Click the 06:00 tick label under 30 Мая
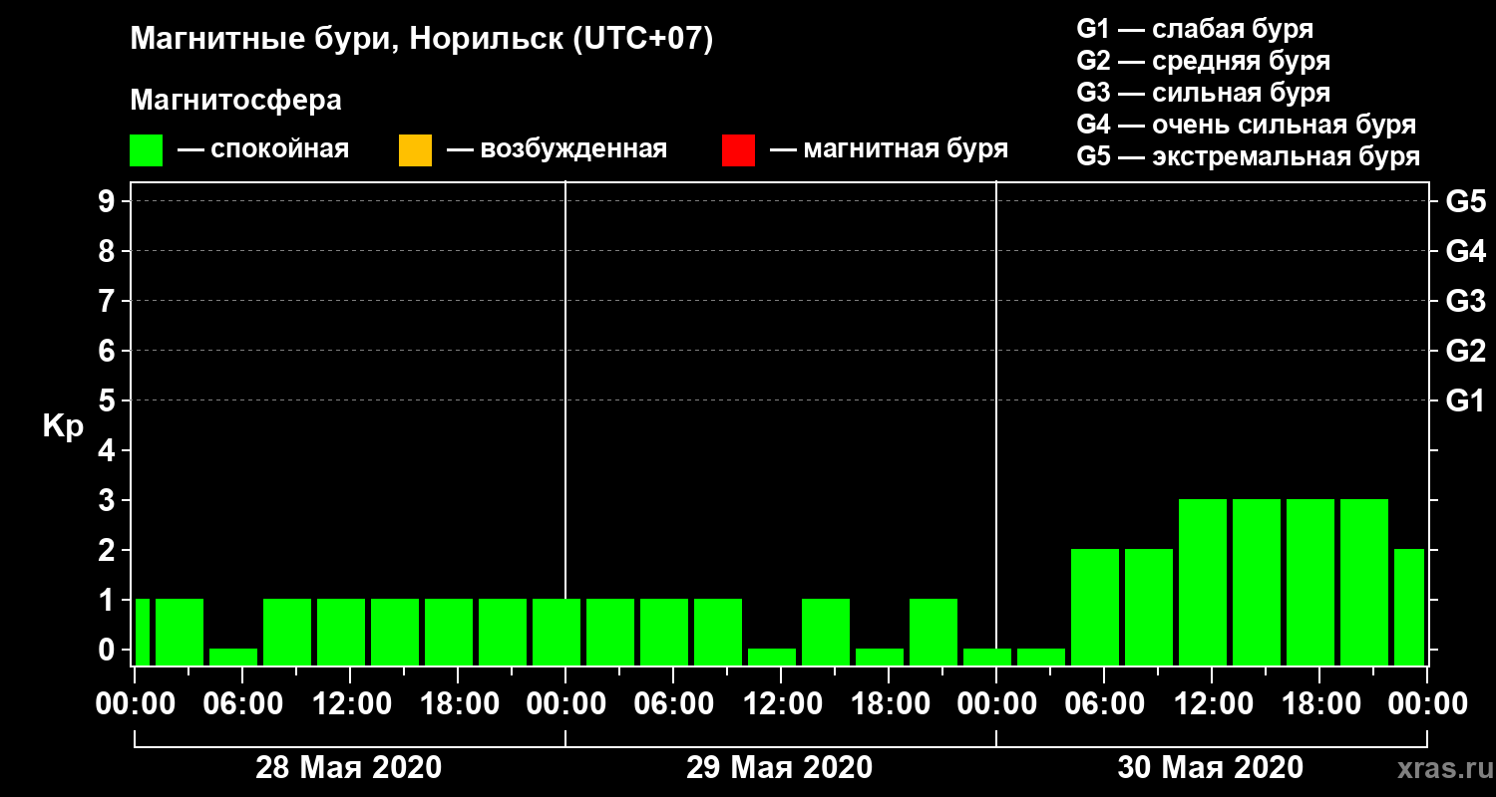 pos(1104,703)
